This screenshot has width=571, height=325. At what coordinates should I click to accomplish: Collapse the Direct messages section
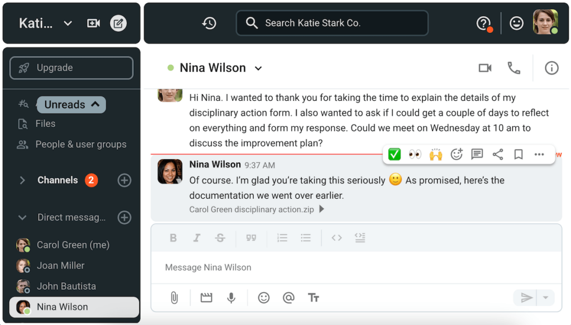(x=22, y=217)
